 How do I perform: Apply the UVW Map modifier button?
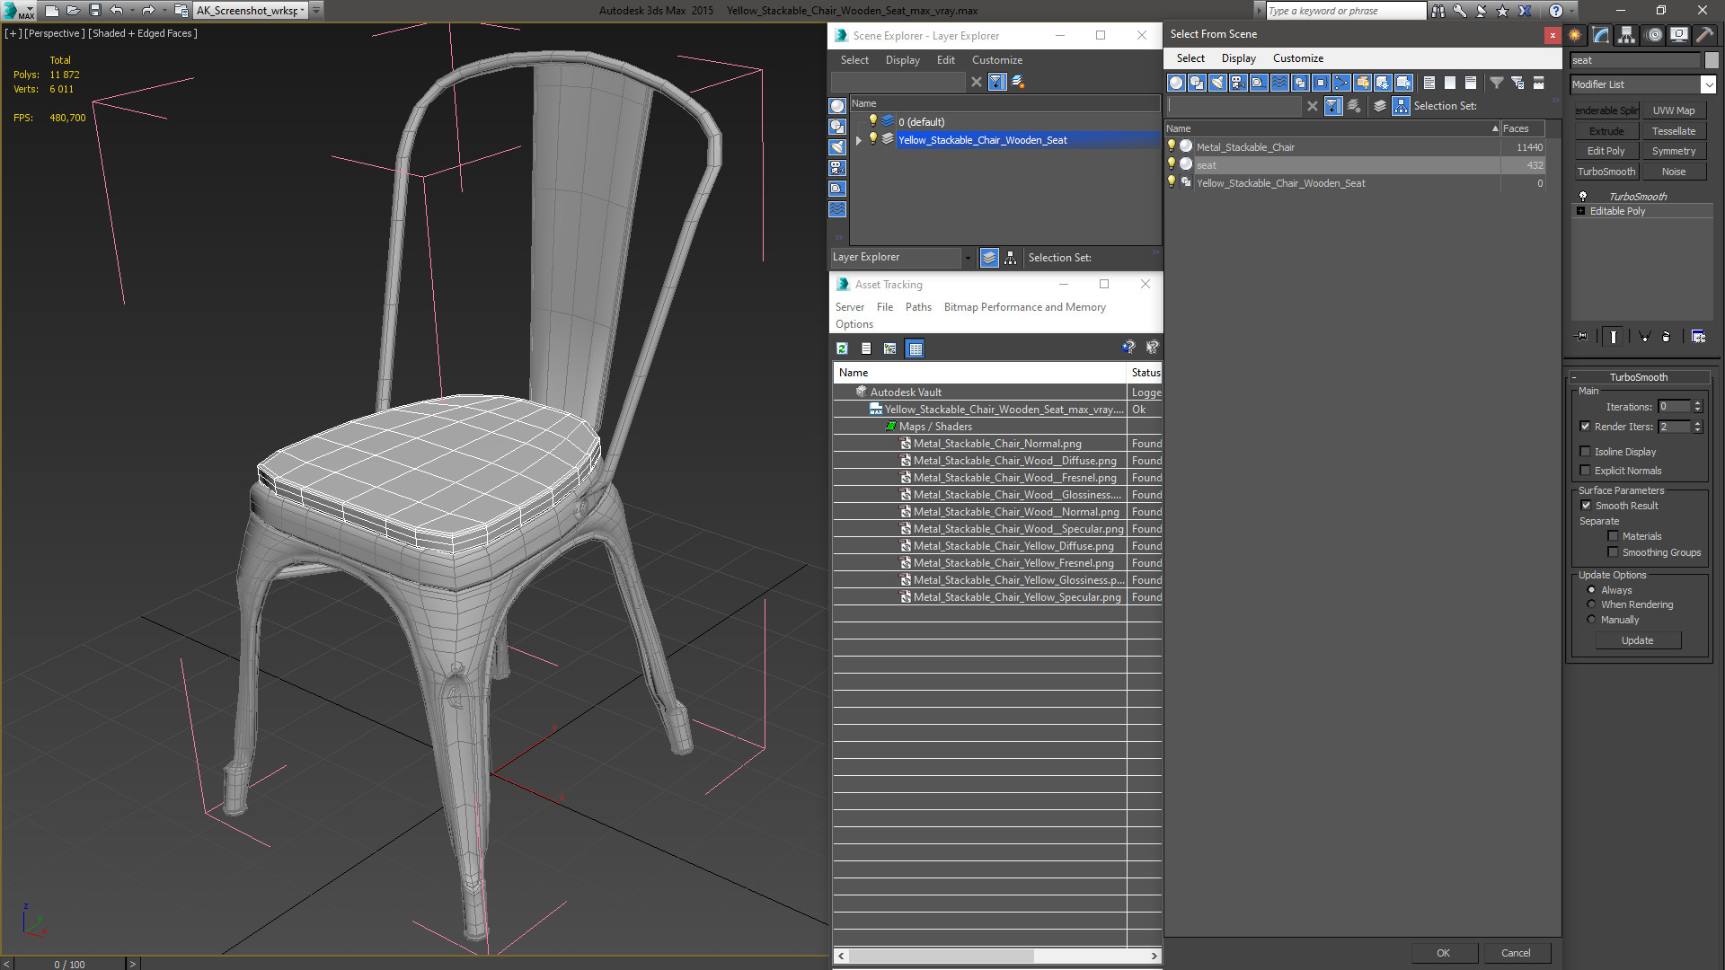pyautogui.click(x=1673, y=110)
